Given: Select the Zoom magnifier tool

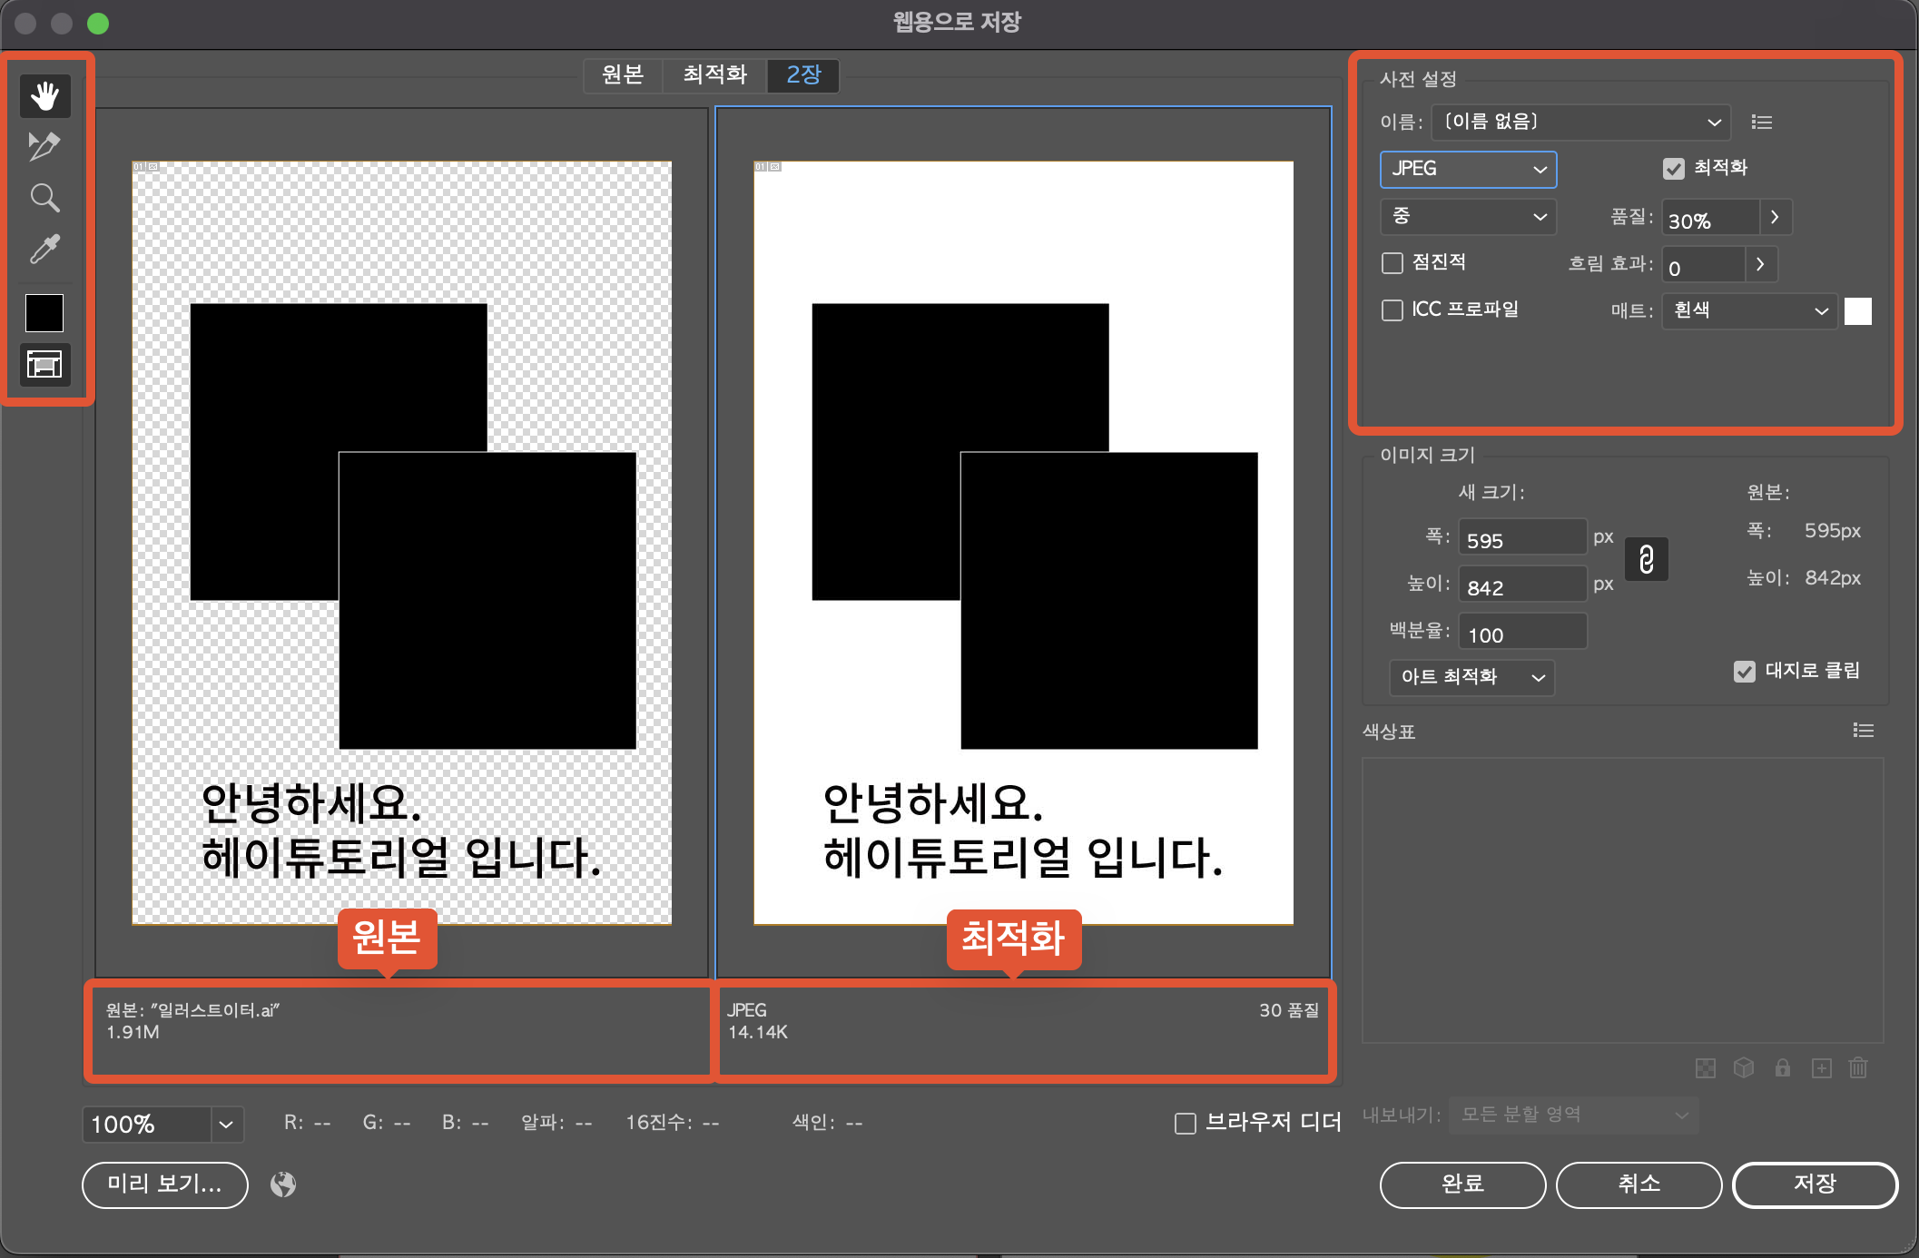Looking at the screenshot, I should point(44,197).
